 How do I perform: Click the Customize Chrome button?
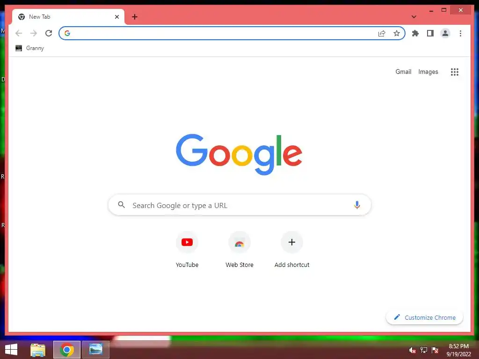coord(424,317)
